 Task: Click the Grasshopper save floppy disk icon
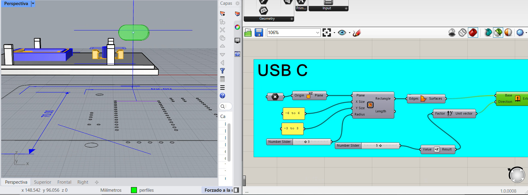click(x=259, y=33)
